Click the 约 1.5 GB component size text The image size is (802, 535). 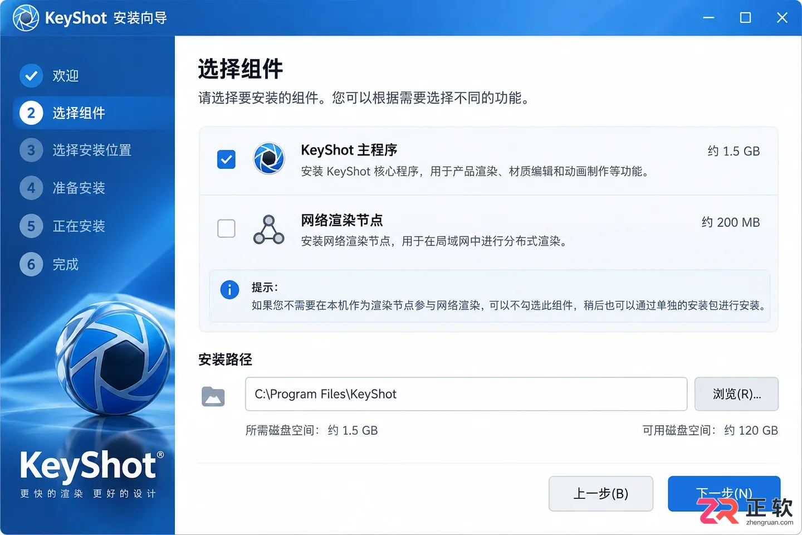tap(733, 151)
